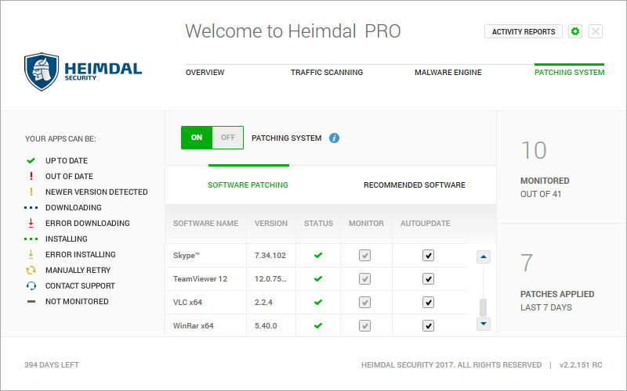Open the Malware Engine tab
The height and width of the screenshot is (391, 627).
pos(448,72)
